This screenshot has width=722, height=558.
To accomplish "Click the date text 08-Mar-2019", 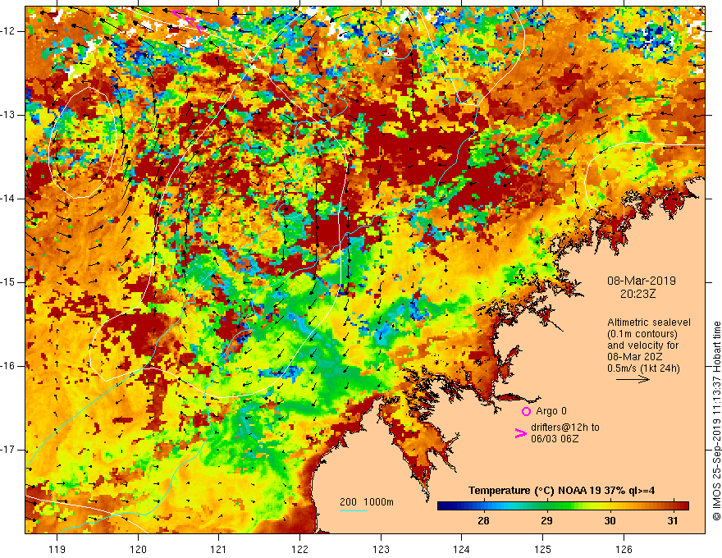I will 641,281.
